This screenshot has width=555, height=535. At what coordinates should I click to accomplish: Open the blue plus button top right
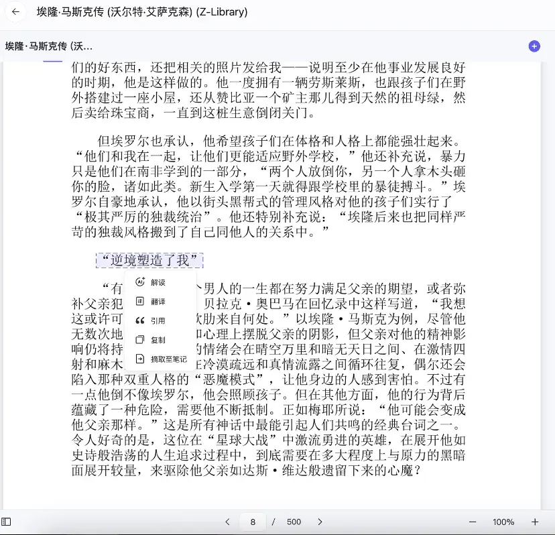[x=534, y=45]
